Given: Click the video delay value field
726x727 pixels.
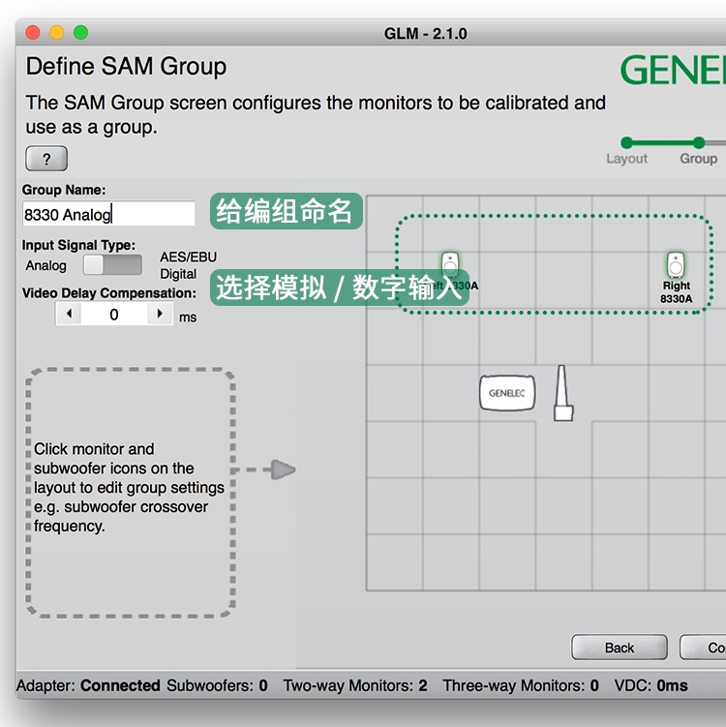Looking at the screenshot, I should click(114, 314).
